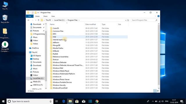Open the Recycle Bin desktop icon
This screenshot has width=186, height=104.
(x=5, y=19)
